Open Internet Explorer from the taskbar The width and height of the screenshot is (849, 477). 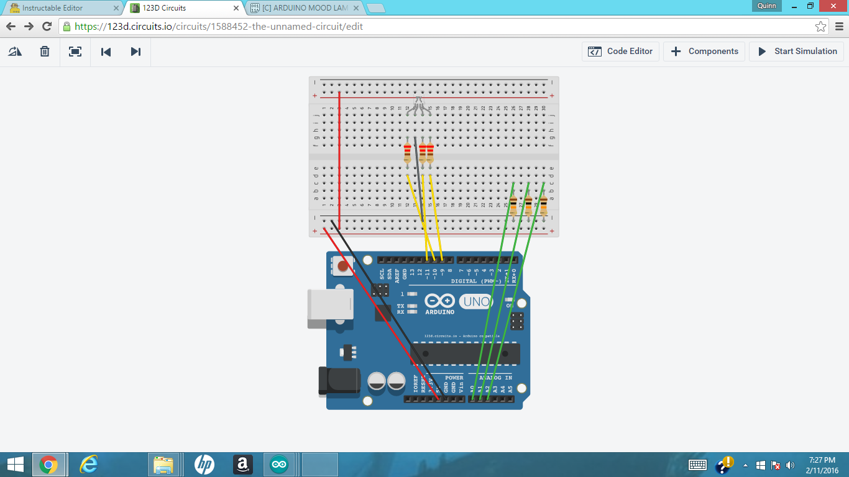tap(89, 465)
